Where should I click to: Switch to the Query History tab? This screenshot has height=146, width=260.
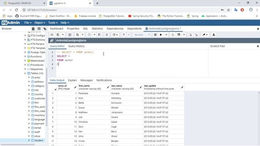click(76, 46)
